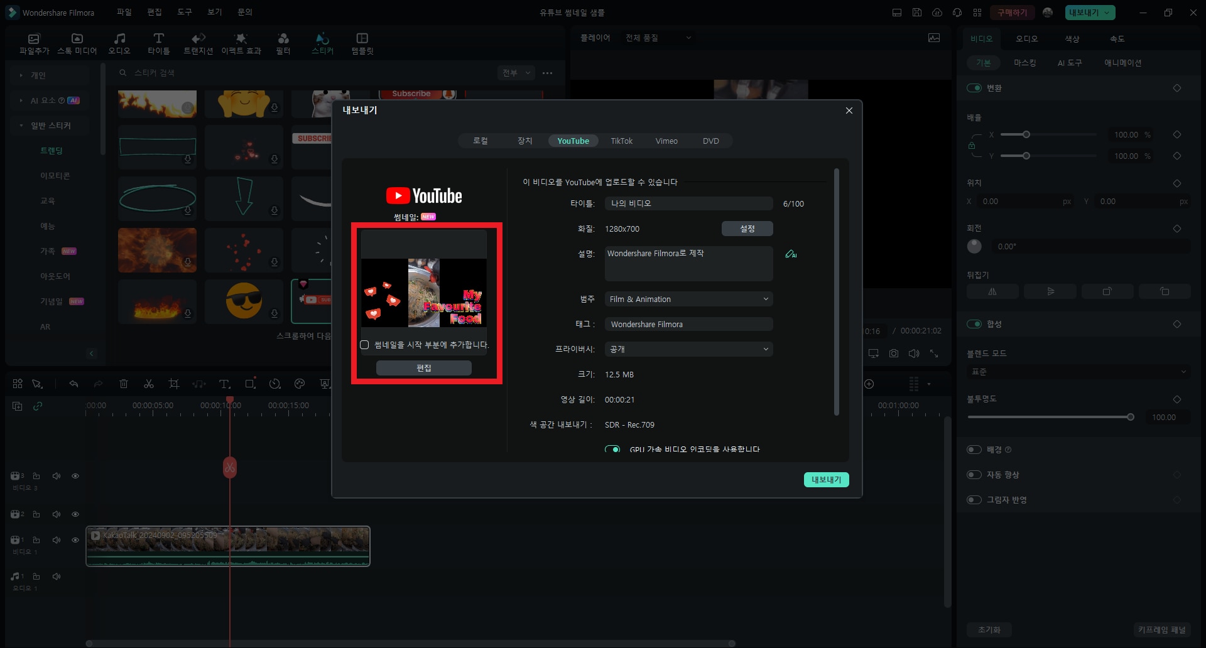Click the snapshot camera icon under preview
Viewport: 1206px width, 648px height.
pos(894,354)
